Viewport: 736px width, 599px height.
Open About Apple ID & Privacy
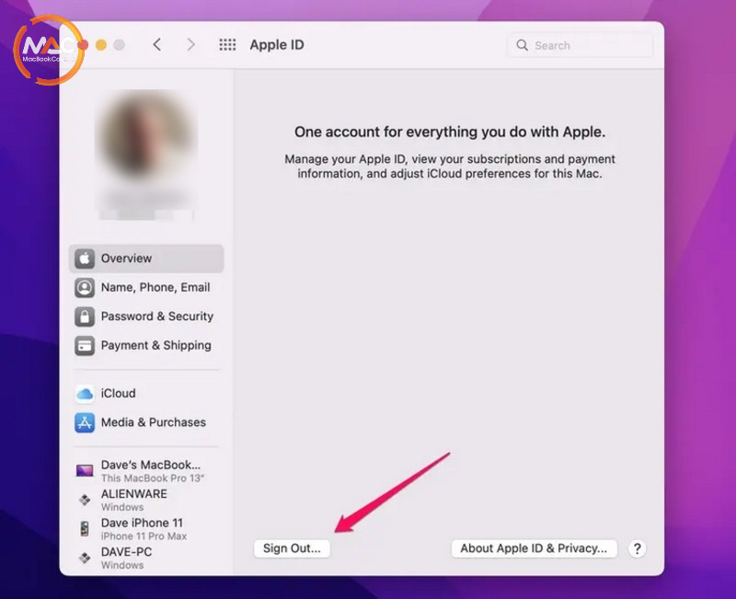pos(534,548)
